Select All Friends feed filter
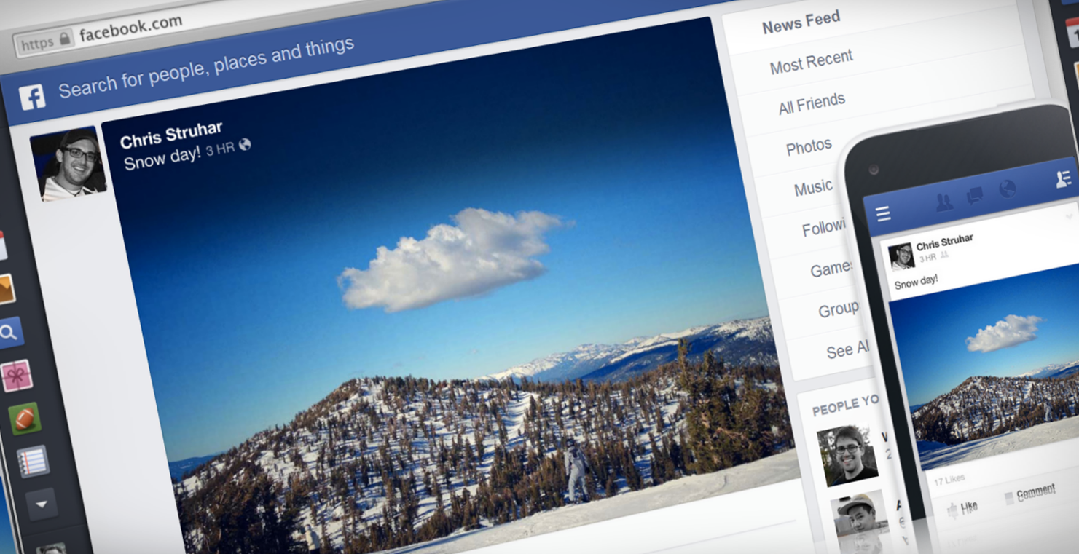This screenshot has height=554, width=1079. (812, 104)
